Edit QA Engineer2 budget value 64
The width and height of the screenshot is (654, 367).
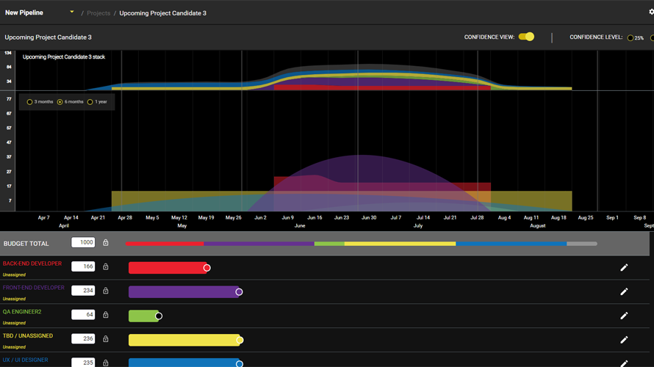(x=83, y=315)
